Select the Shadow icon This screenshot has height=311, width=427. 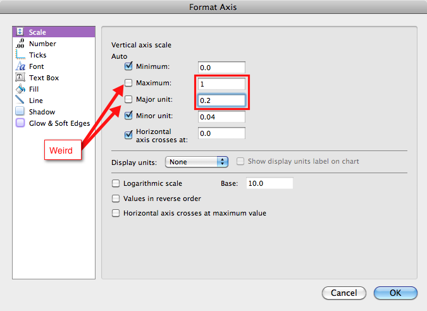click(x=20, y=112)
